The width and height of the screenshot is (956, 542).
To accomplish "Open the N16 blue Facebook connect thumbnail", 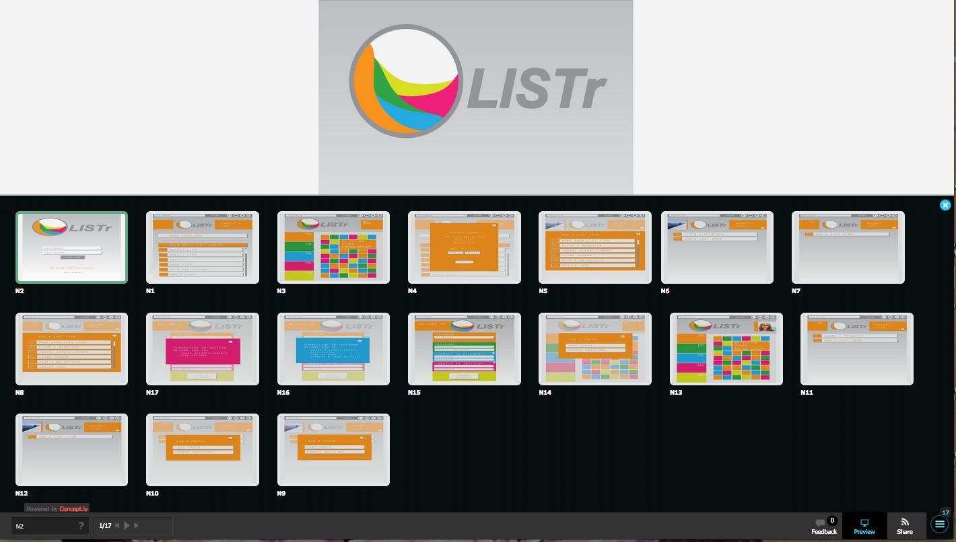I will pyautogui.click(x=333, y=349).
